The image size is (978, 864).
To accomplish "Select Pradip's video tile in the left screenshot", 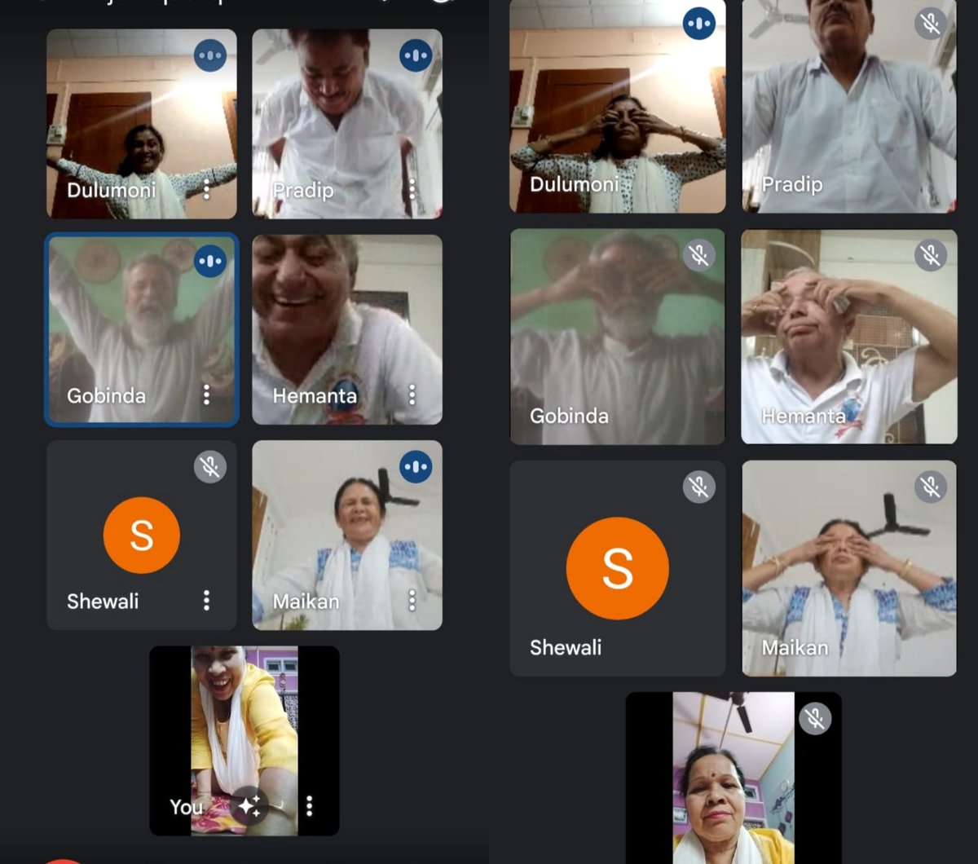I will pyautogui.click(x=347, y=124).
